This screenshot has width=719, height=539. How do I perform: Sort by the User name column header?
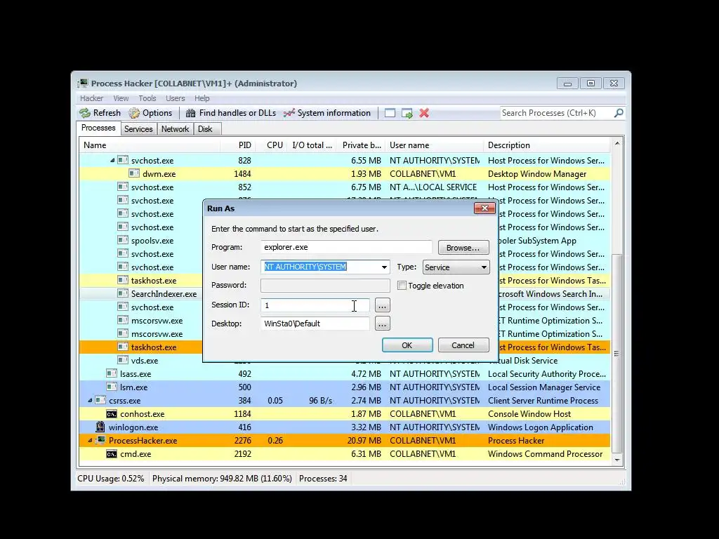434,145
